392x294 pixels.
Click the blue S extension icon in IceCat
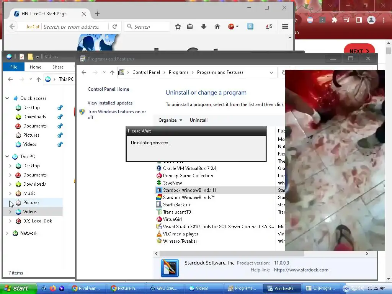[x=250, y=26]
